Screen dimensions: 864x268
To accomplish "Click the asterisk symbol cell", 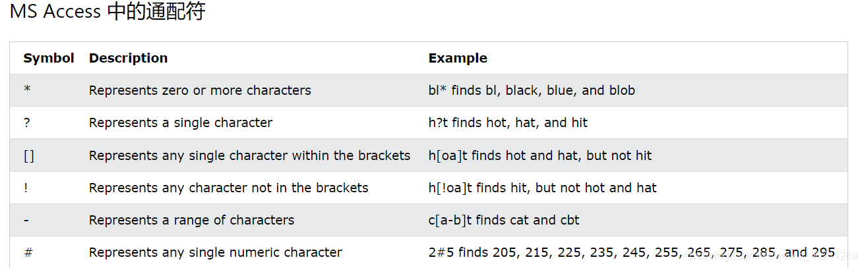I will point(27,91).
